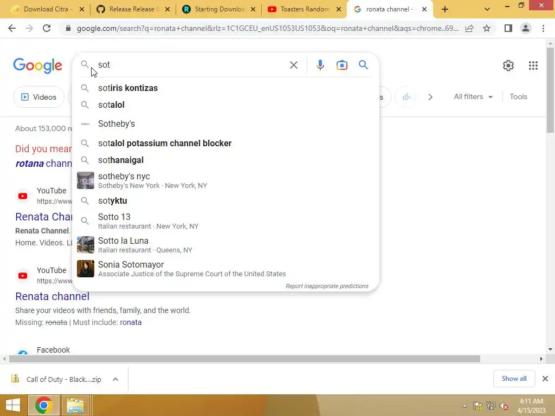The image size is (555, 416).
Task: Open Call of Duty zip download options
Action: [x=115, y=379]
